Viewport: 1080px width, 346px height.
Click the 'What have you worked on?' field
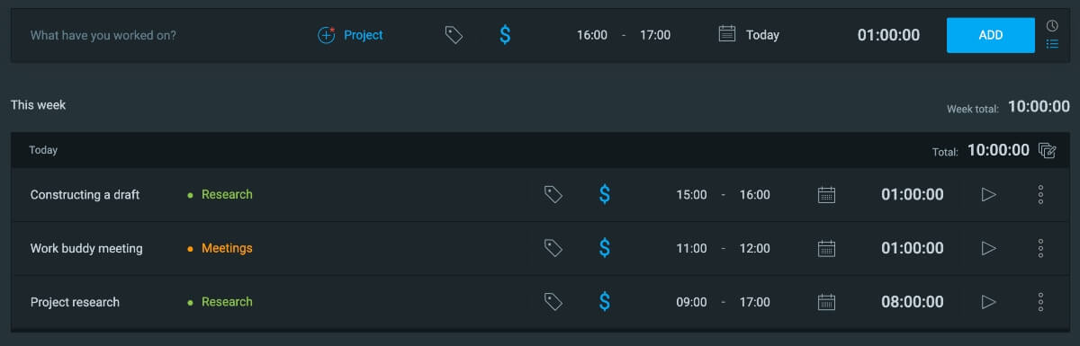click(x=162, y=35)
